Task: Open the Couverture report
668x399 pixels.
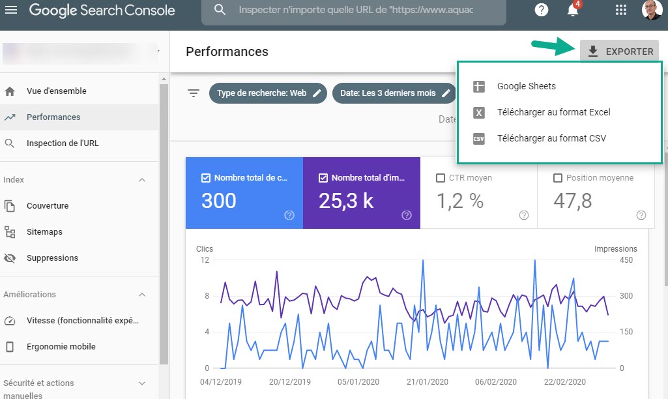Action: click(x=80, y=206)
